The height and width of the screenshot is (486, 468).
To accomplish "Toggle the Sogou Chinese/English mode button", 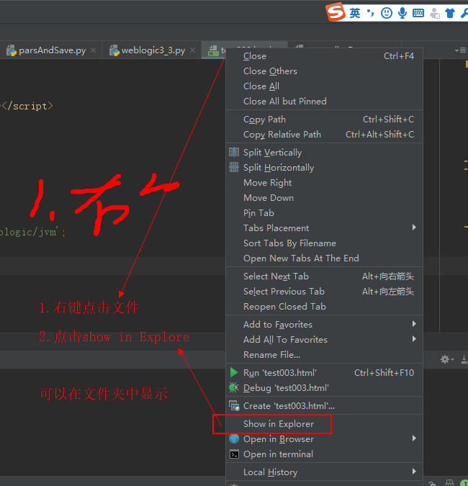I will coord(355,13).
